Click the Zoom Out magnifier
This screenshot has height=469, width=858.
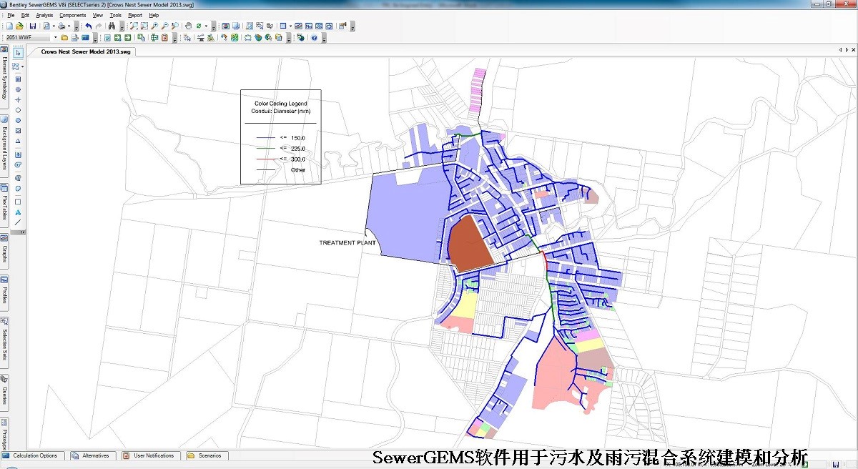(164, 26)
